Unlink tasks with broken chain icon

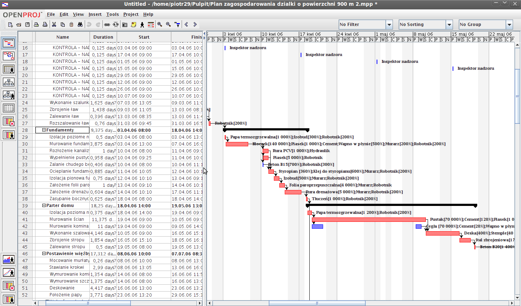[116, 25]
